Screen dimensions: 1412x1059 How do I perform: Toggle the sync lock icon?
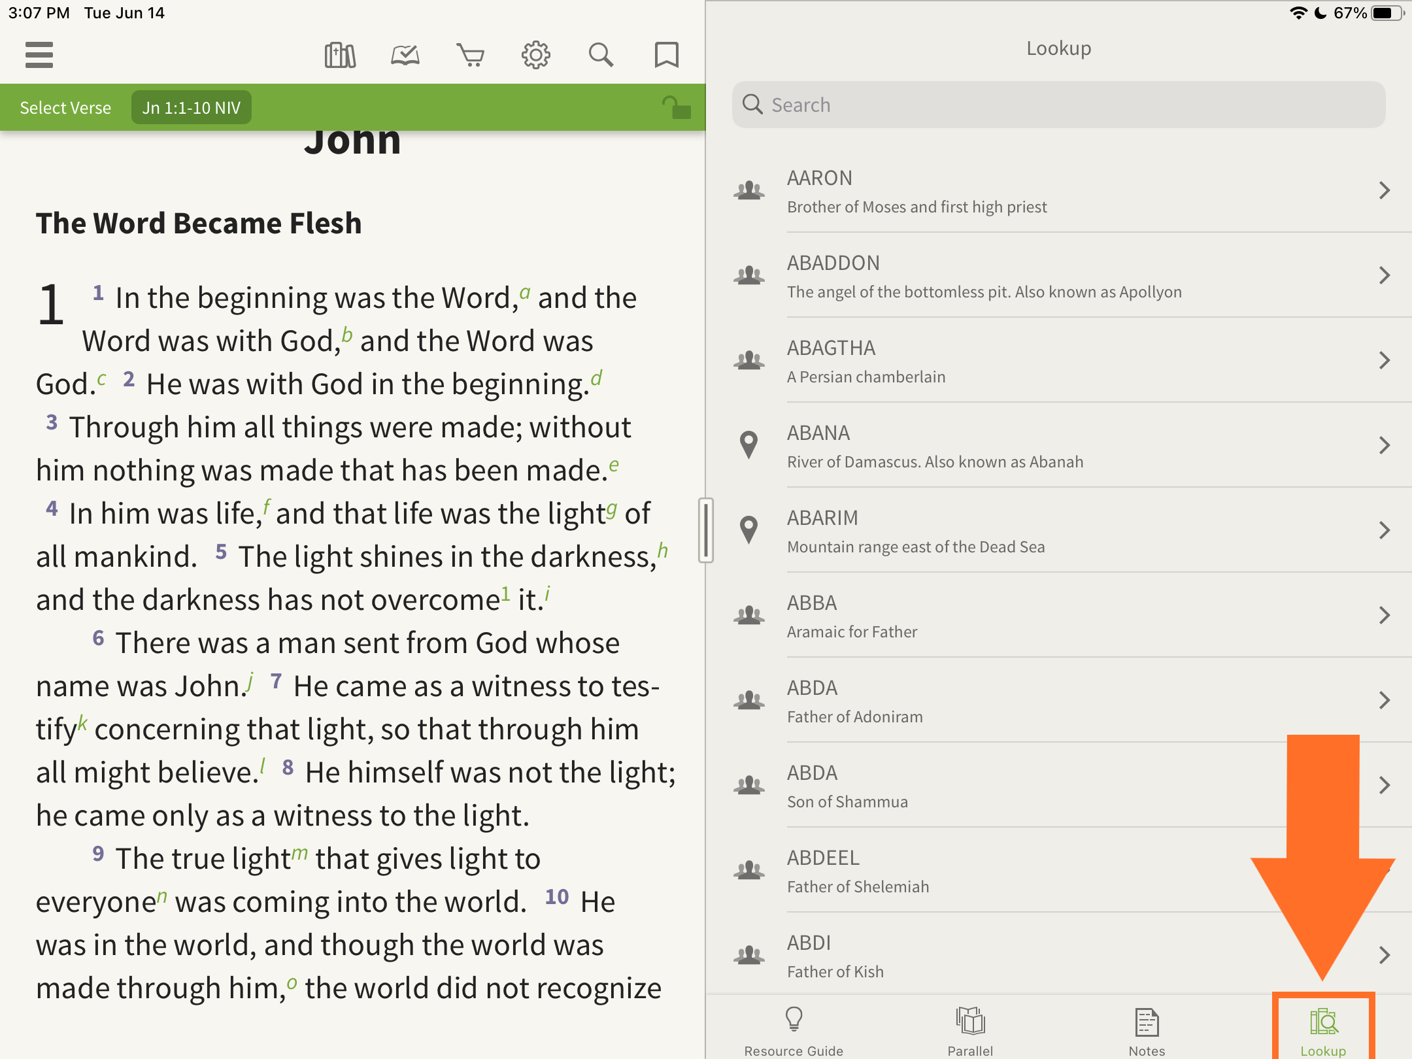[x=676, y=107]
